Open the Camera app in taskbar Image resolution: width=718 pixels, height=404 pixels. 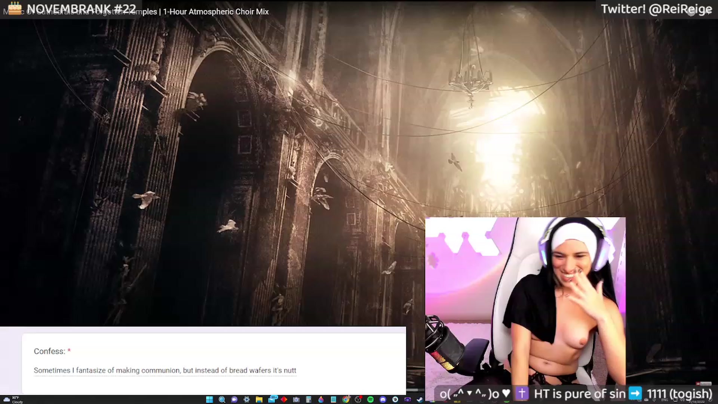[296, 400]
